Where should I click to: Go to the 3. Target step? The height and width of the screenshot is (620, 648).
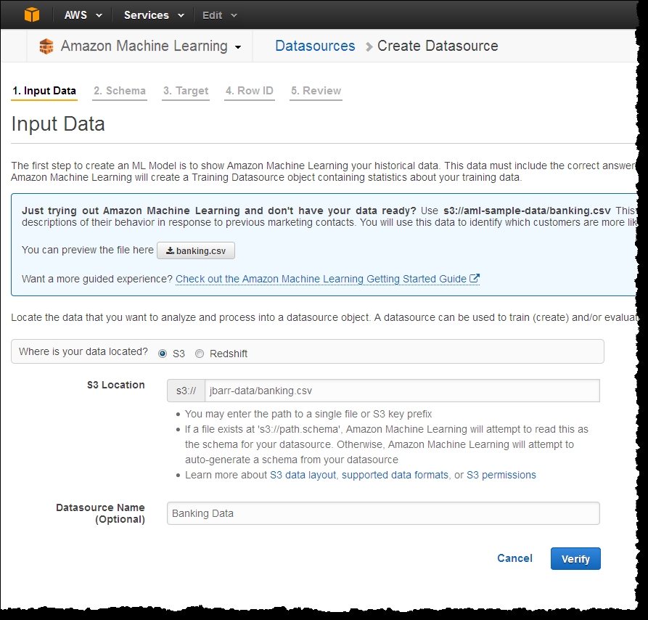point(186,91)
